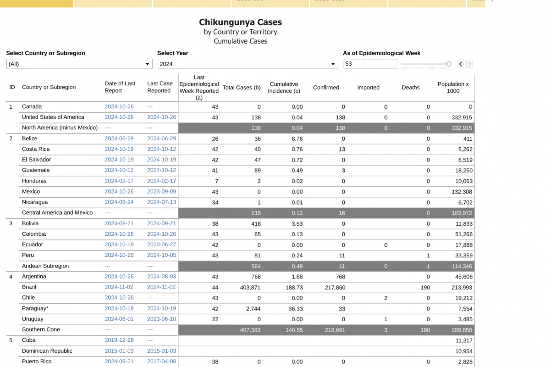Screen dimensions: 550x367
Task: Advance to the next epidemiological week arrow
Action: click(x=469, y=64)
